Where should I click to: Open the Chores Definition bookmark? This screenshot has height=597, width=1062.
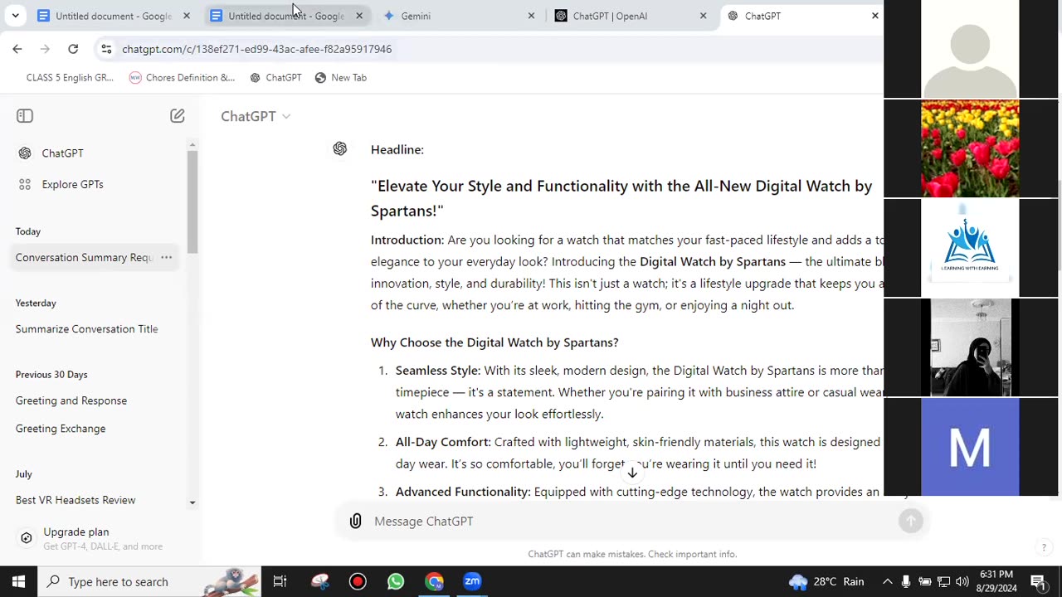(183, 77)
